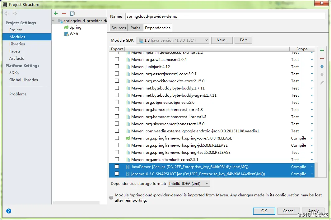The width and height of the screenshot is (331, 220).
Task: Check export for byte-buddy:1.7.11
Action: click(x=117, y=88)
